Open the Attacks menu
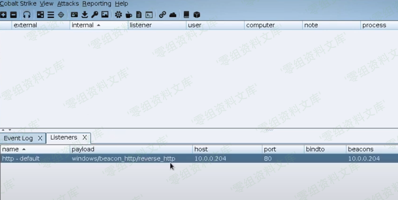Image resolution: width=398 pixels, height=200 pixels. [x=68, y=4]
